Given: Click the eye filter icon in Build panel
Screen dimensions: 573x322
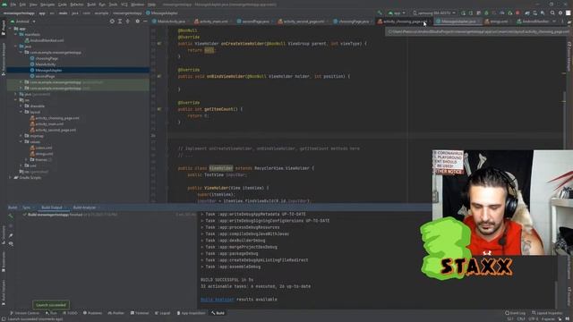Looking at the screenshot, I should click(11, 243).
